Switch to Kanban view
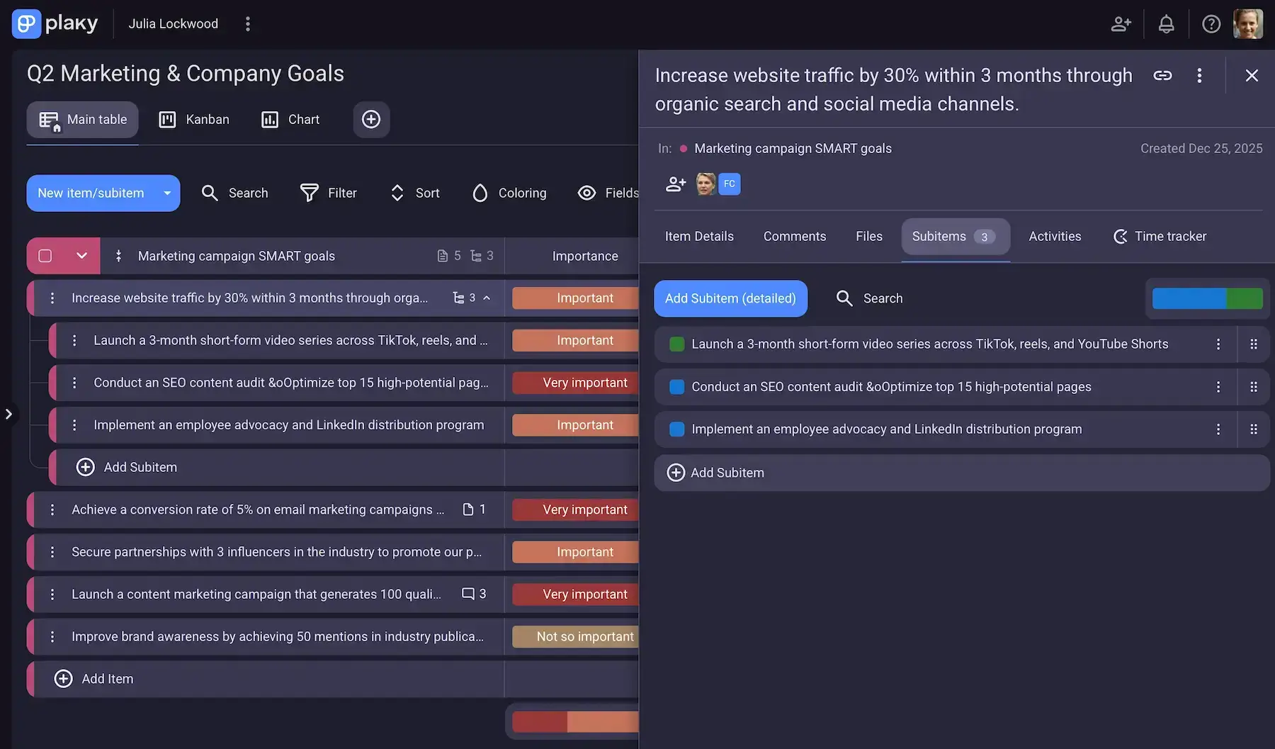 (x=194, y=120)
